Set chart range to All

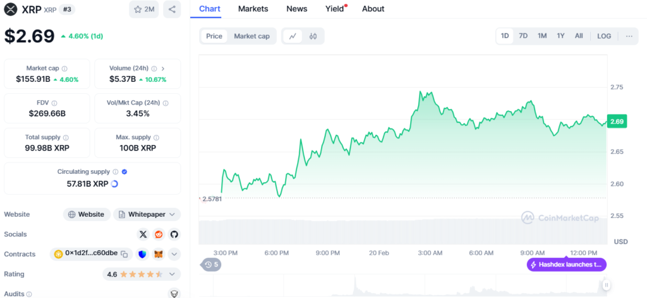click(x=579, y=36)
